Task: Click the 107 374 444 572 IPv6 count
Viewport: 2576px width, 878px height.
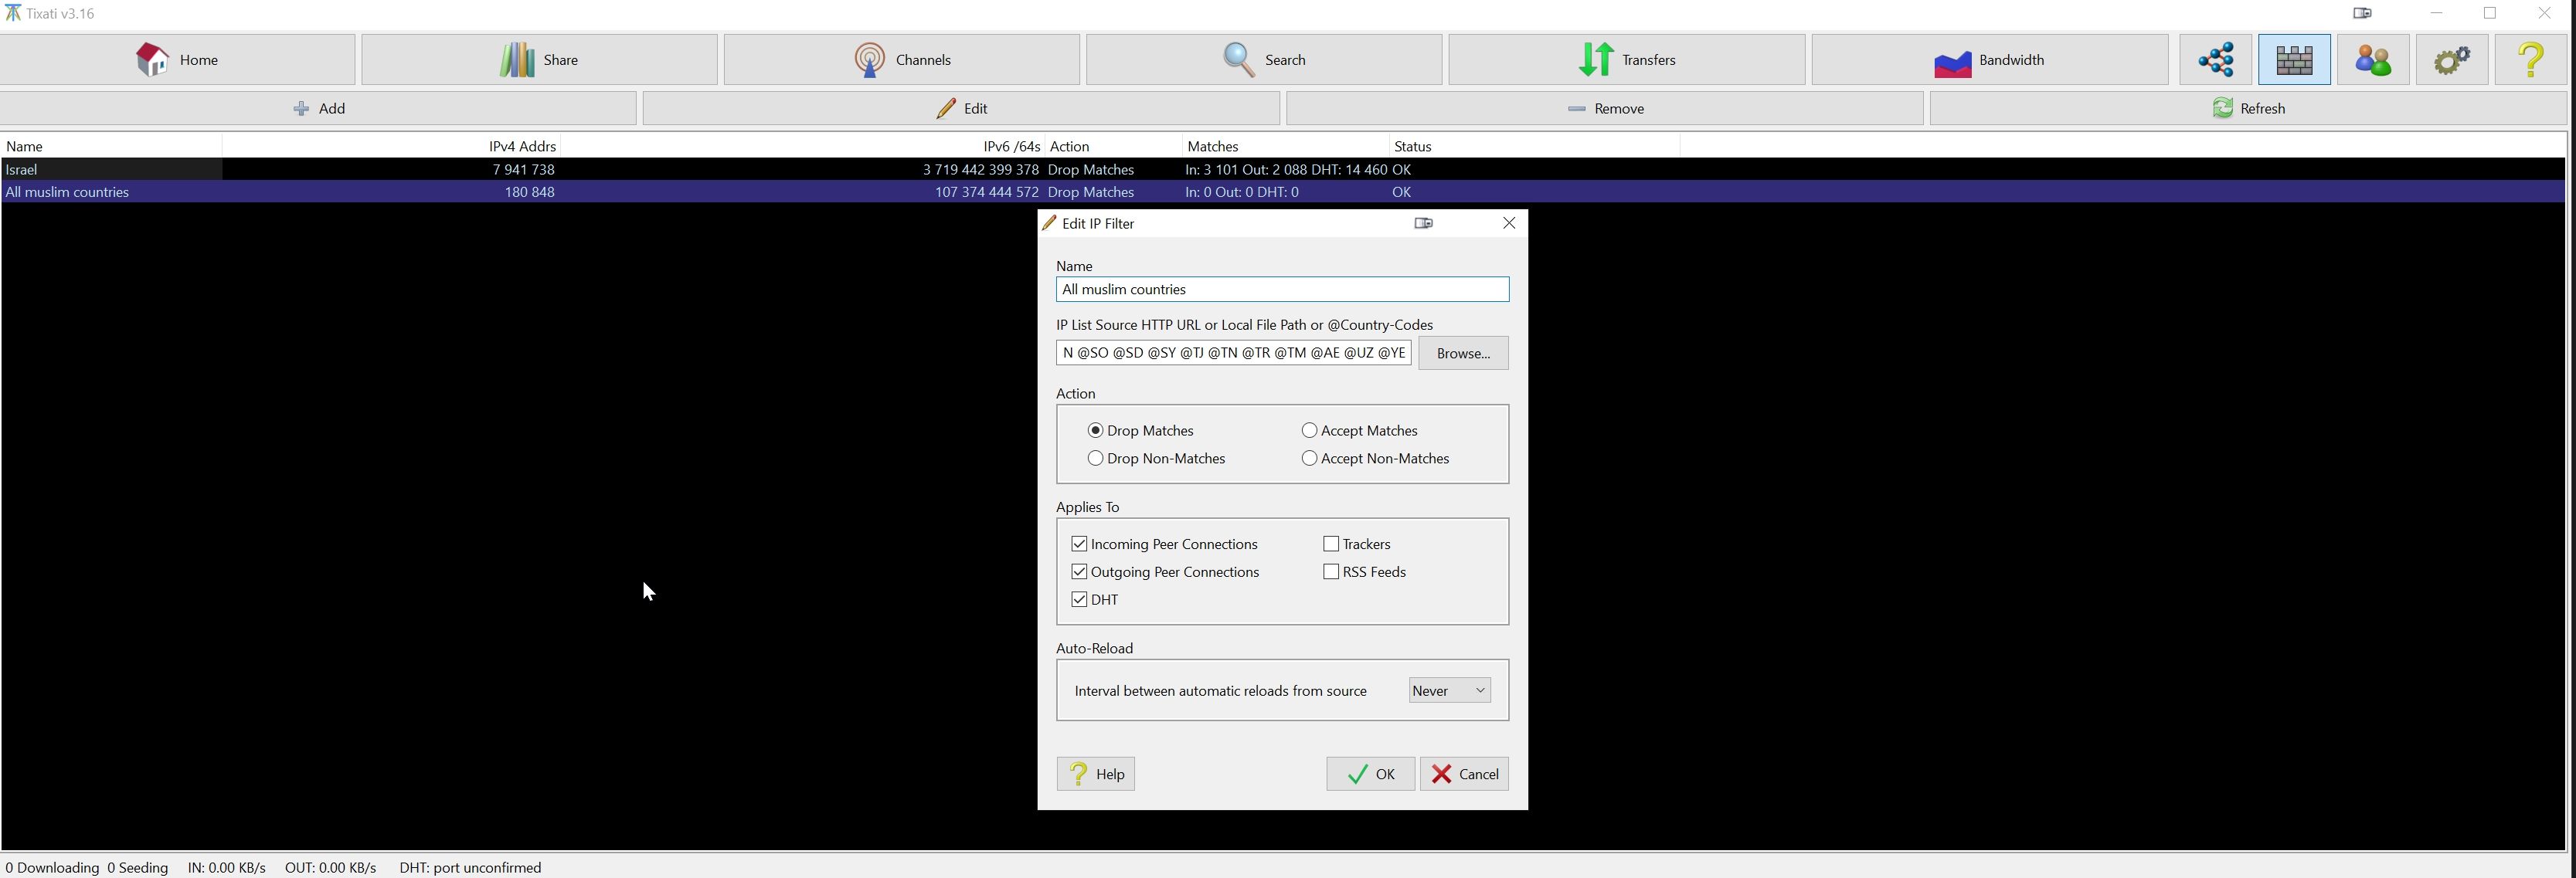Action: pos(986,192)
